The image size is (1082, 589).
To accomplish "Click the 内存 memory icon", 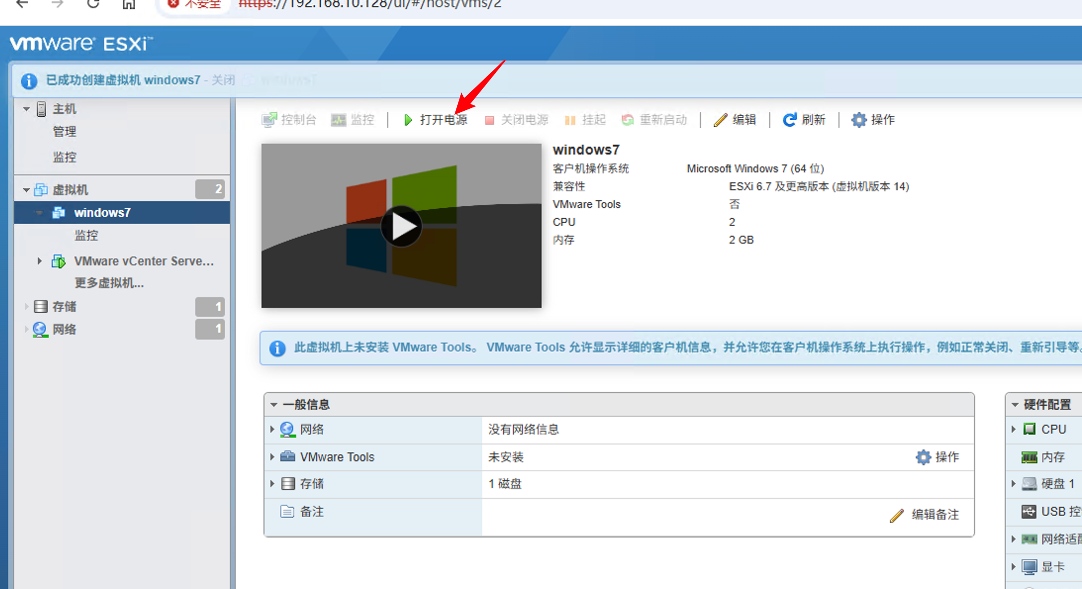I will click(x=1030, y=457).
